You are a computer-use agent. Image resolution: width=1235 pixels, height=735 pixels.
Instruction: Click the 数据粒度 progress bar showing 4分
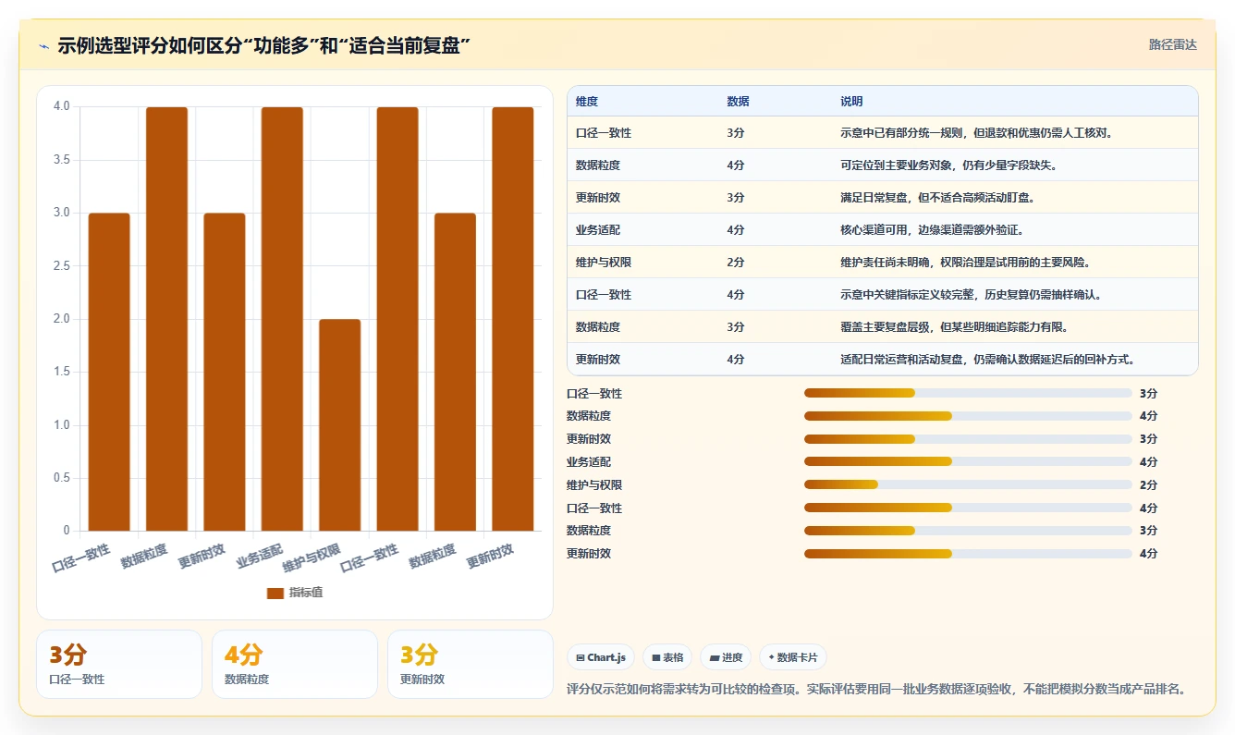(968, 416)
